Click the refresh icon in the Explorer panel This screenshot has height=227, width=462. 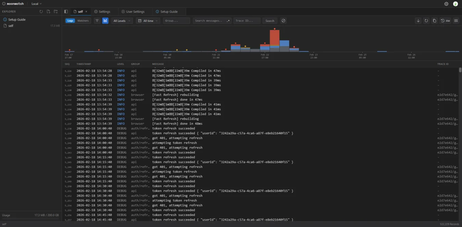coord(41,11)
